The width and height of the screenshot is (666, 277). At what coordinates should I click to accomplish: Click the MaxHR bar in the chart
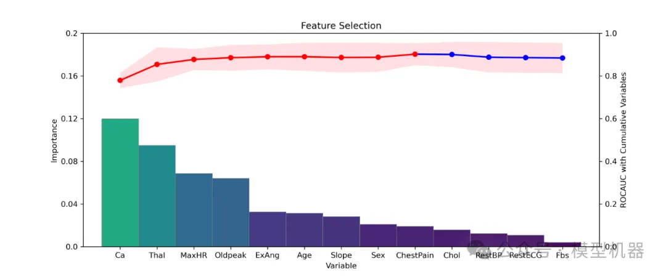coord(194,210)
